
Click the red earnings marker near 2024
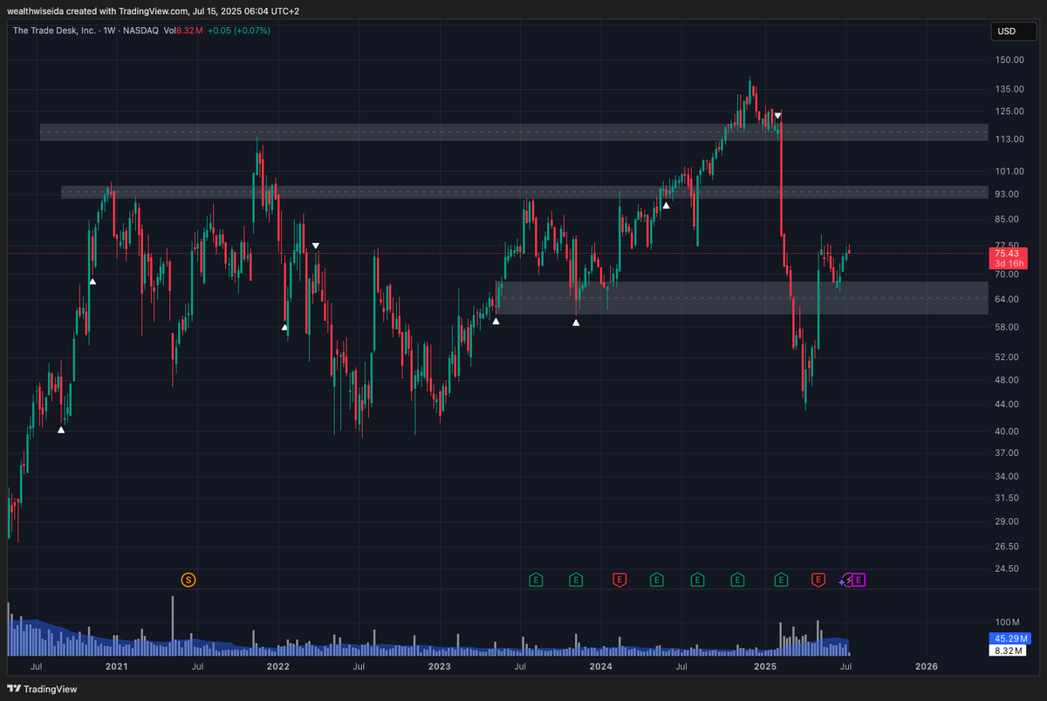[x=619, y=579]
